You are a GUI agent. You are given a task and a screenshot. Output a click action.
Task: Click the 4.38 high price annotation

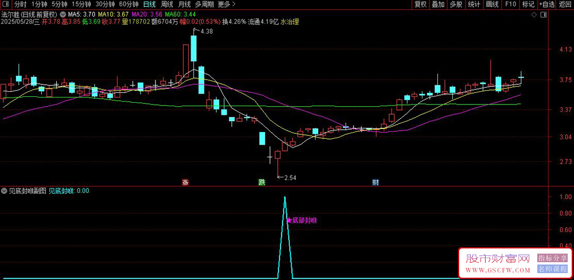[x=207, y=32]
